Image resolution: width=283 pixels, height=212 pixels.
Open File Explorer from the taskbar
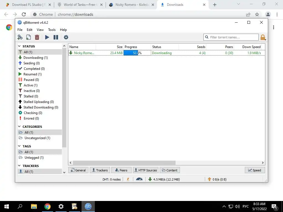pos(34,206)
